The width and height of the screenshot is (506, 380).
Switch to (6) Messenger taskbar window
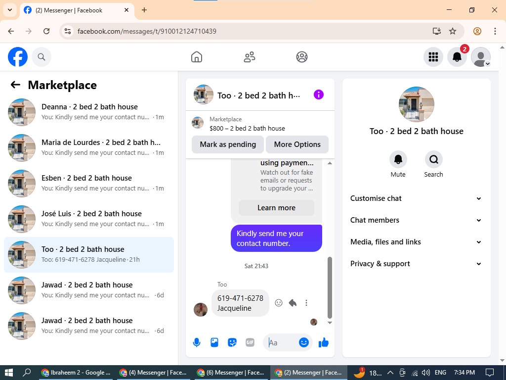[230, 373]
